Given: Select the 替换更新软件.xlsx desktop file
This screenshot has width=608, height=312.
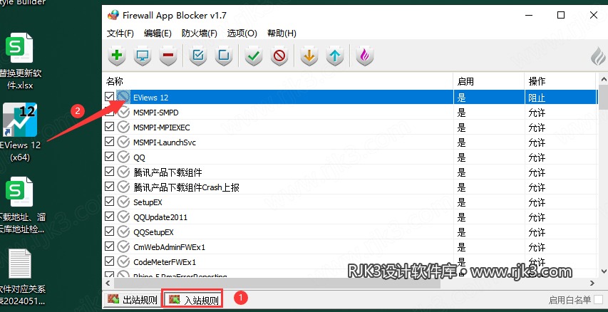Looking at the screenshot, I should [x=20, y=61].
